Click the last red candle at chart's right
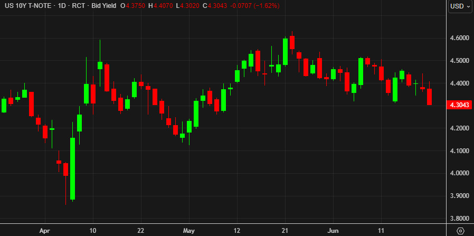The height and width of the screenshot is (236, 474). coord(429,97)
